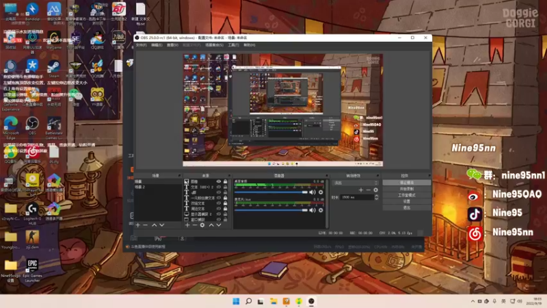Move selected source down with arrow icon
Image resolution: width=547 pixels, height=308 pixels.
pyautogui.click(x=219, y=225)
